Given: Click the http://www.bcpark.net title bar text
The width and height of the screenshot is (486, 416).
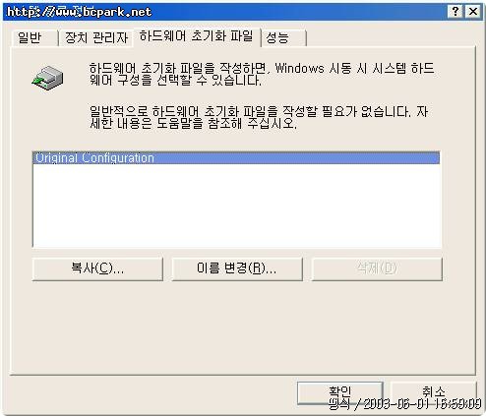Looking at the screenshot, I should click(x=80, y=12).
